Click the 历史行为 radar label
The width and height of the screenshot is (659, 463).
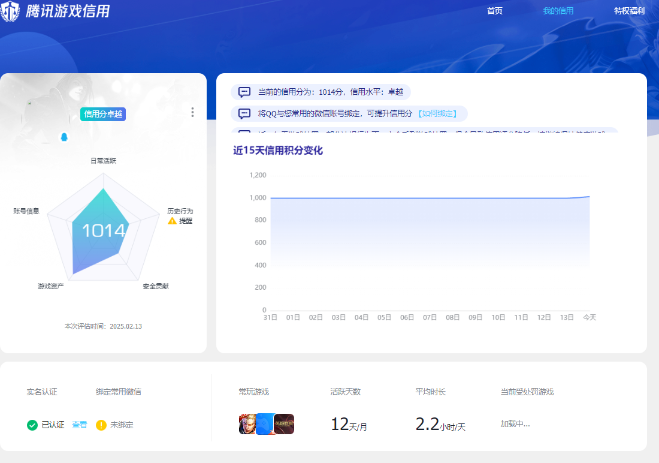click(x=180, y=211)
